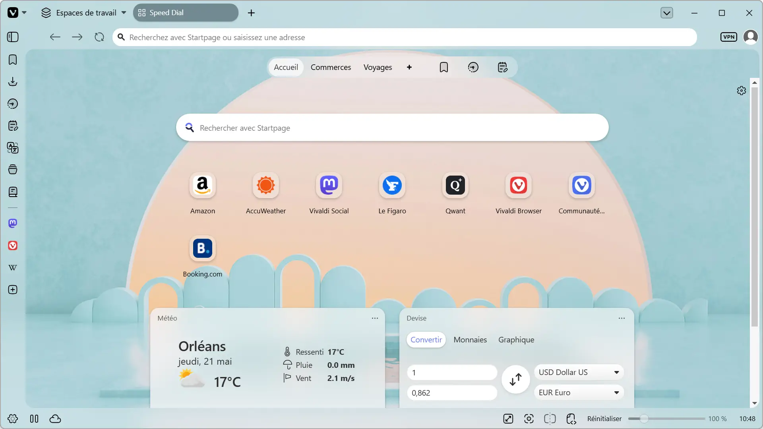This screenshot has height=429, width=763.
Task: Select the Graphique tab in Devise
Action: 516,340
